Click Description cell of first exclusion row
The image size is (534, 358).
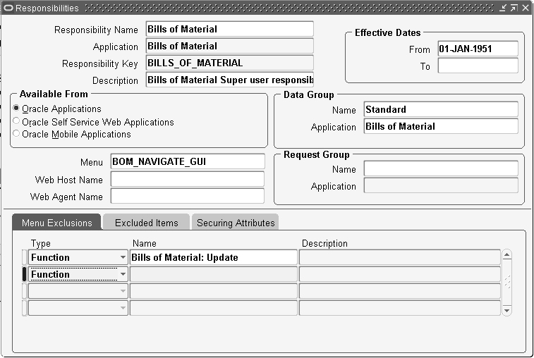point(400,258)
